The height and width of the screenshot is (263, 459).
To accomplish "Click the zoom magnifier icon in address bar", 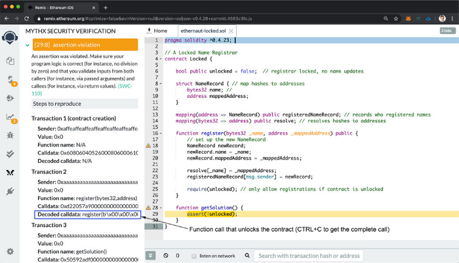I will click(386, 19).
